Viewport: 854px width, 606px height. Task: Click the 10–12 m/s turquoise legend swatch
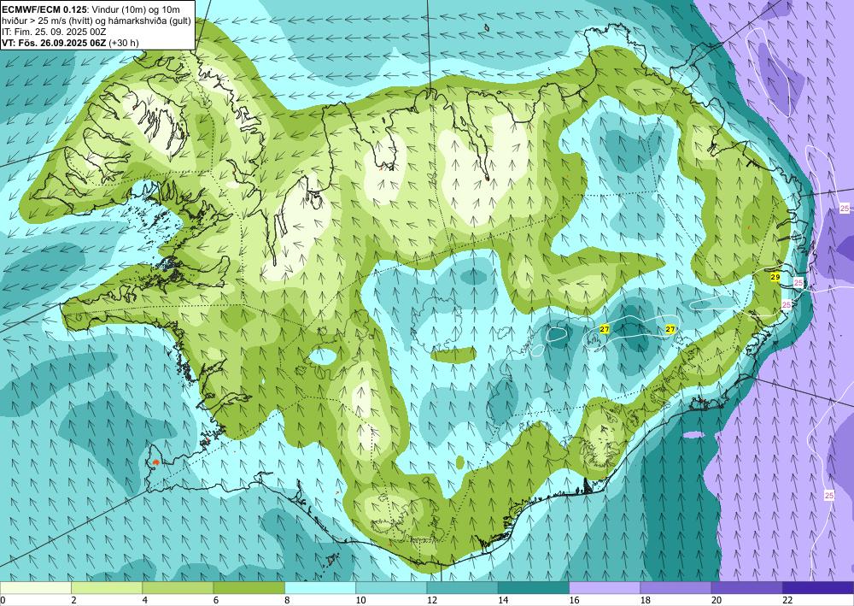click(391, 588)
